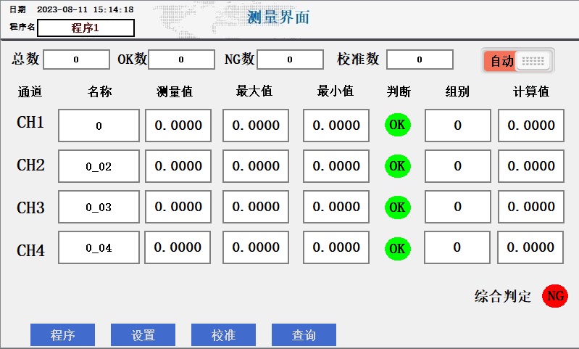
Task: Click the CH2 channel label
Action: [30, 165]
